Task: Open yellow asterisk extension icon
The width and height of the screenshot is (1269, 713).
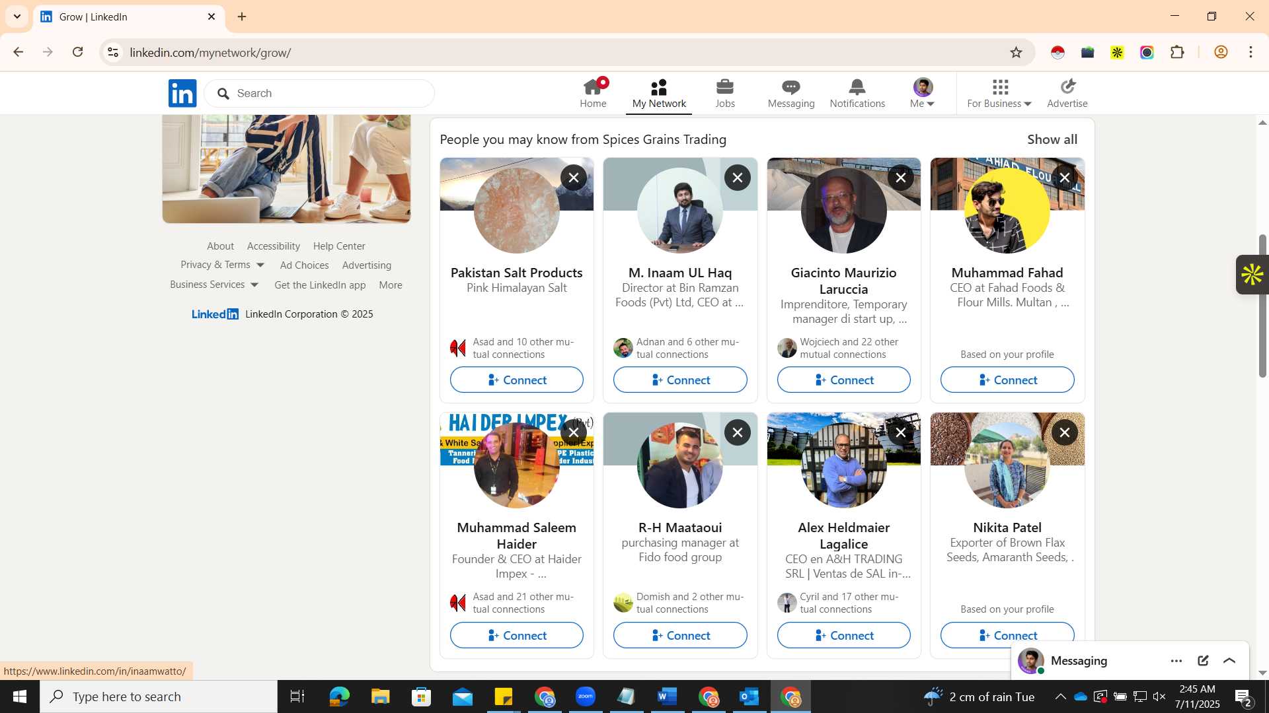Action: point(1118,52)
